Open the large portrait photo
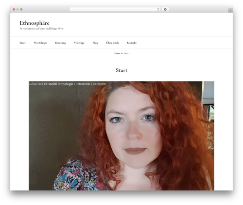The image size is (243, 205). pyautogui.click(x=121, y=136)
